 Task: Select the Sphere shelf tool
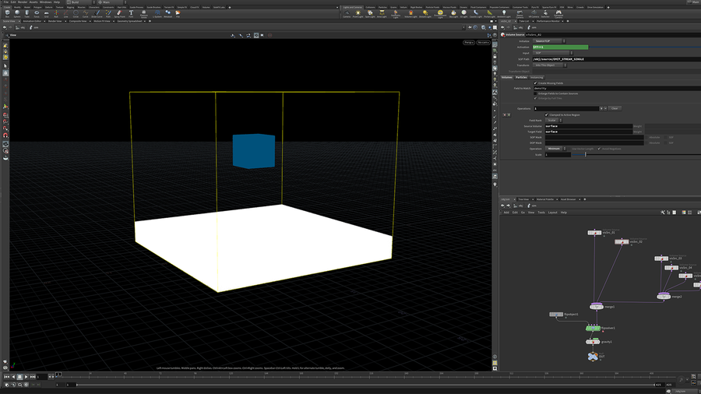pyautogui.click(x=17, y=14)
